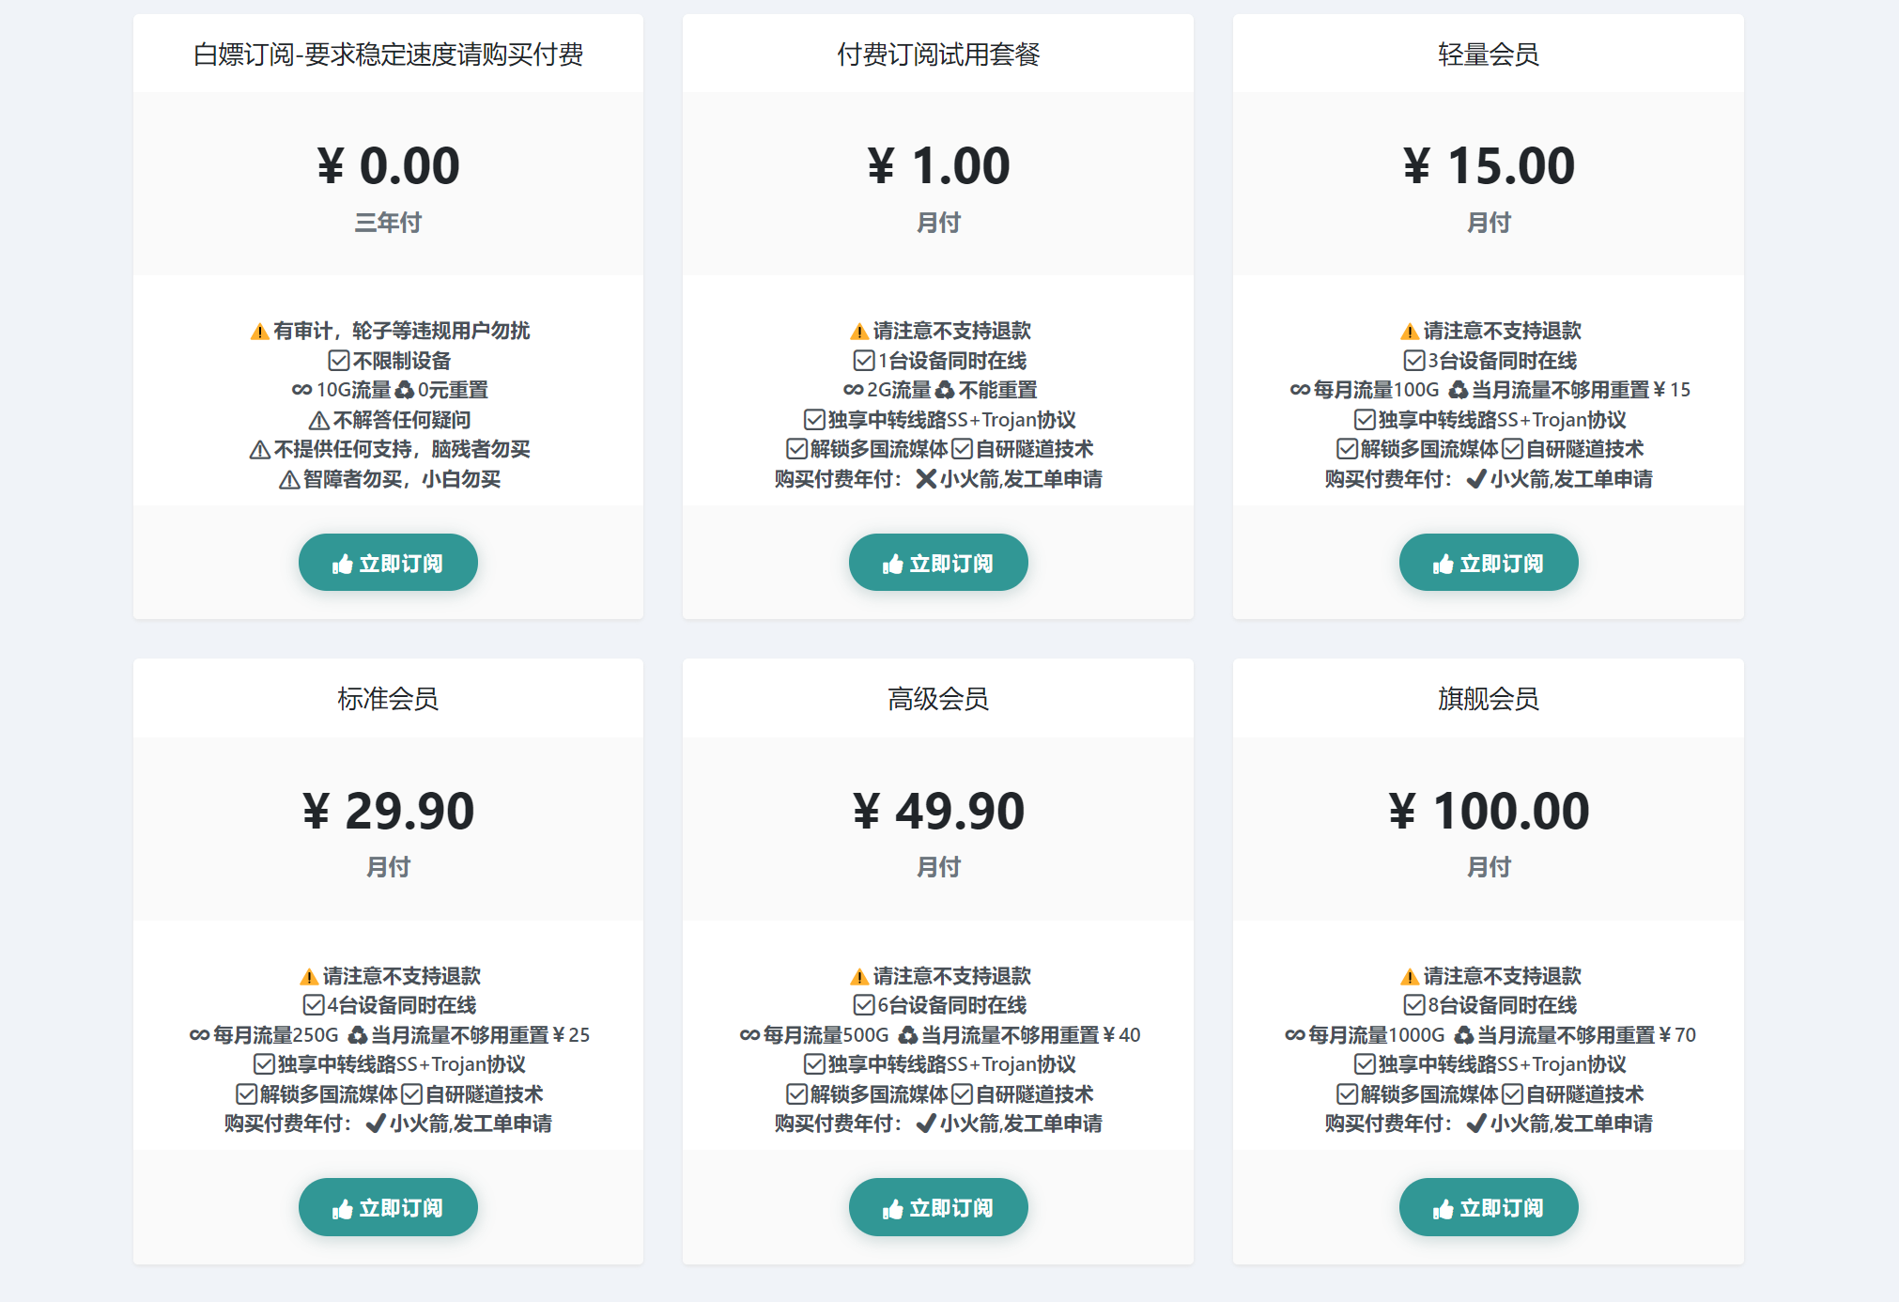Subscribe to the 标准会员 plan

click(388, 1207)
